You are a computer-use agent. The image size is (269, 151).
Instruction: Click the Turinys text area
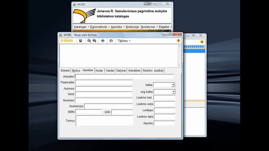[x=104, y=120]
